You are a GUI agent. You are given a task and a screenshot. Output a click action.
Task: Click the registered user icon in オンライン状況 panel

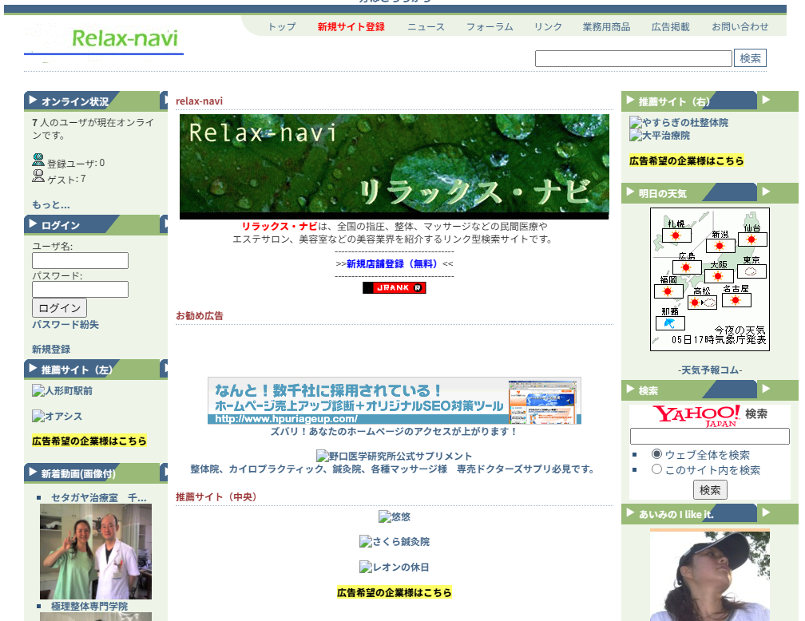pos(38,160)
